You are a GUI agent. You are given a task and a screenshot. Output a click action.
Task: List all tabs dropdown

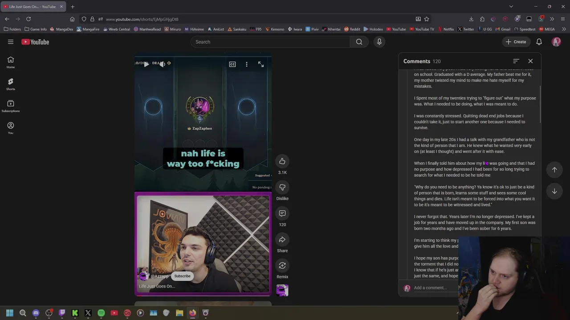[x=511, y=7]
